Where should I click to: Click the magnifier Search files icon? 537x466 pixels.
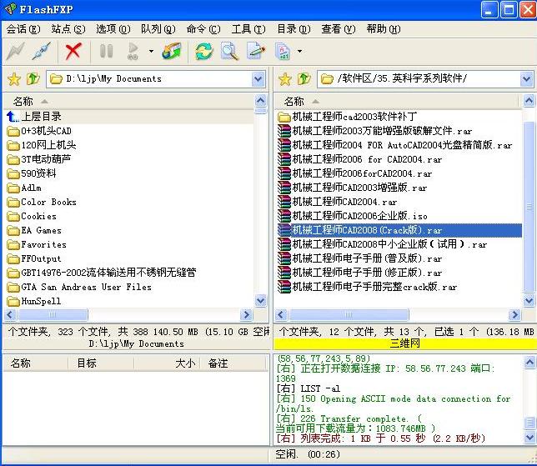tap(229, 52)
